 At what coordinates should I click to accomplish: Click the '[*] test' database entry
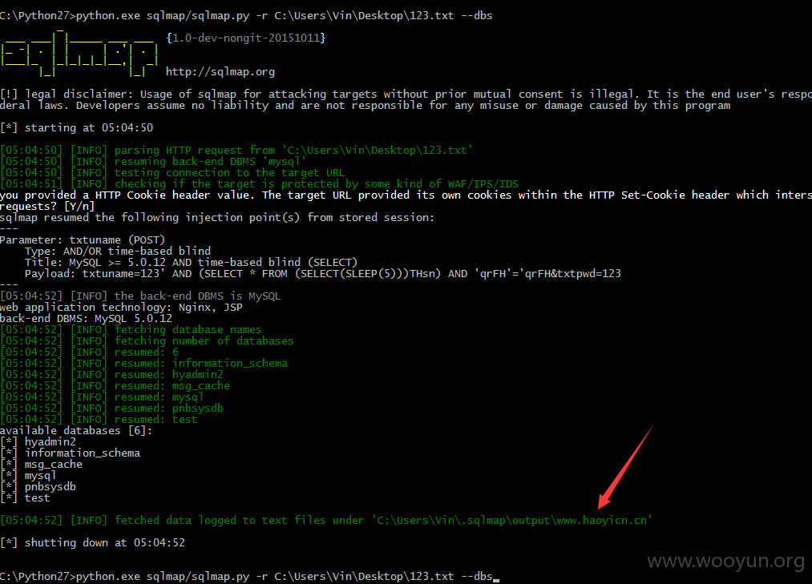(x=26, y=498)
